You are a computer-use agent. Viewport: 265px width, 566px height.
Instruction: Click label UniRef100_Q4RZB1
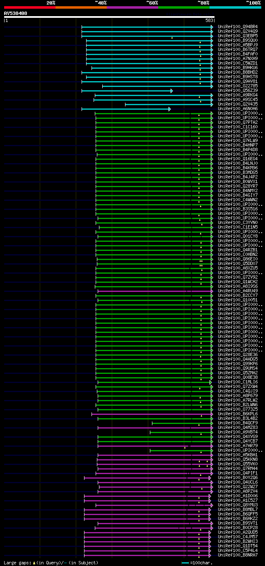[x=238, y=250]
